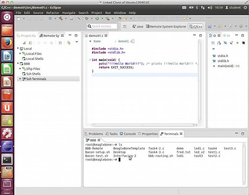
Task: Switch to the Problems tab
Action: pyautogui.click(x=94, y=134)
